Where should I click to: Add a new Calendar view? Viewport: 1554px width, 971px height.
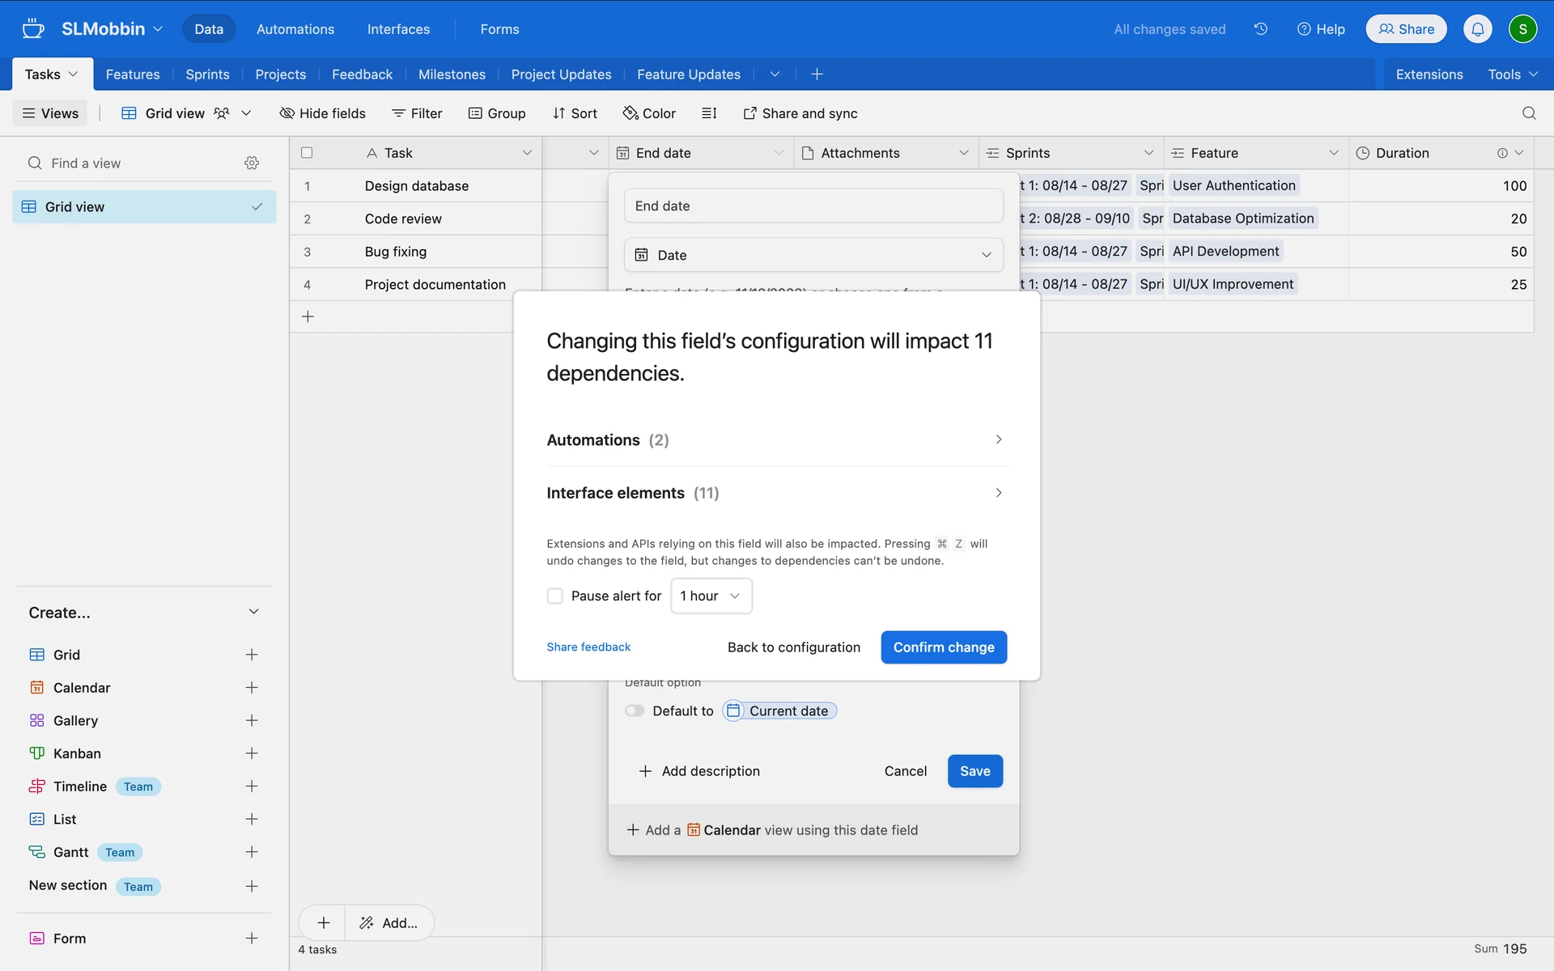[x=252, y=688]
